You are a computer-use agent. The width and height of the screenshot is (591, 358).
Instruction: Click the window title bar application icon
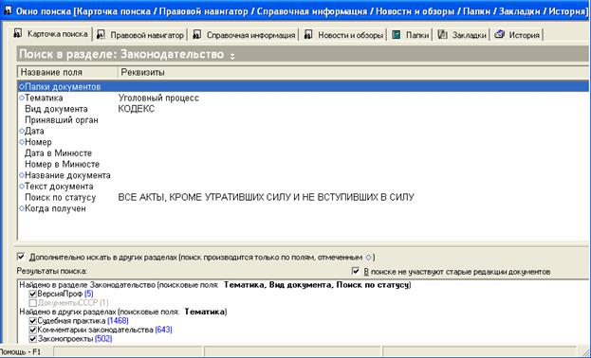click(x=8, y=10)
